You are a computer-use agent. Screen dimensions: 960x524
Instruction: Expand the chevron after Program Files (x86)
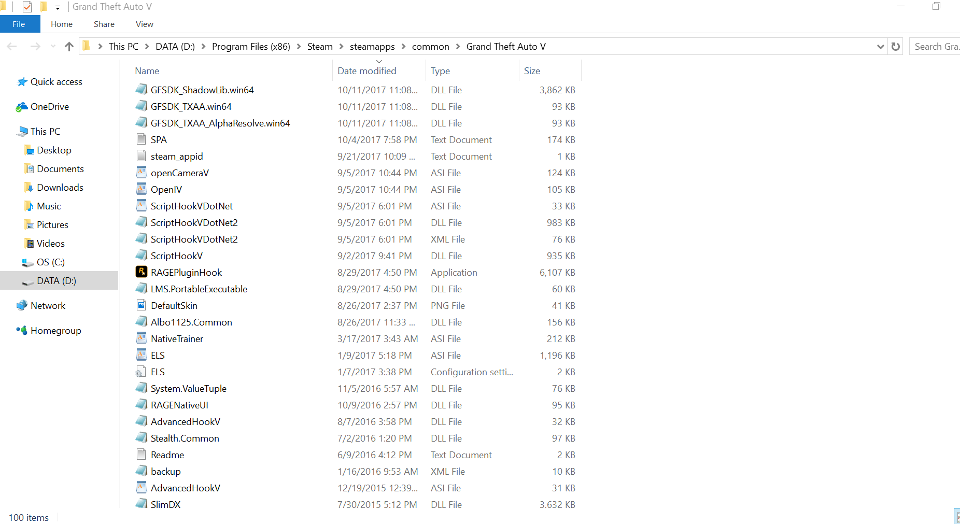click(x=299, y=47)
